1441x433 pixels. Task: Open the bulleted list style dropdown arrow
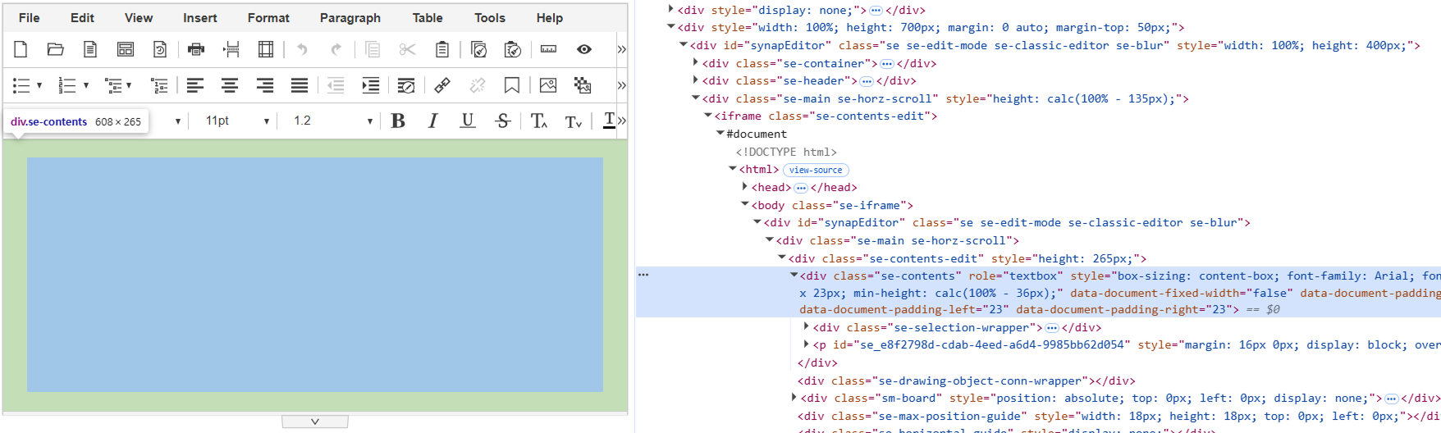(39, 85)
